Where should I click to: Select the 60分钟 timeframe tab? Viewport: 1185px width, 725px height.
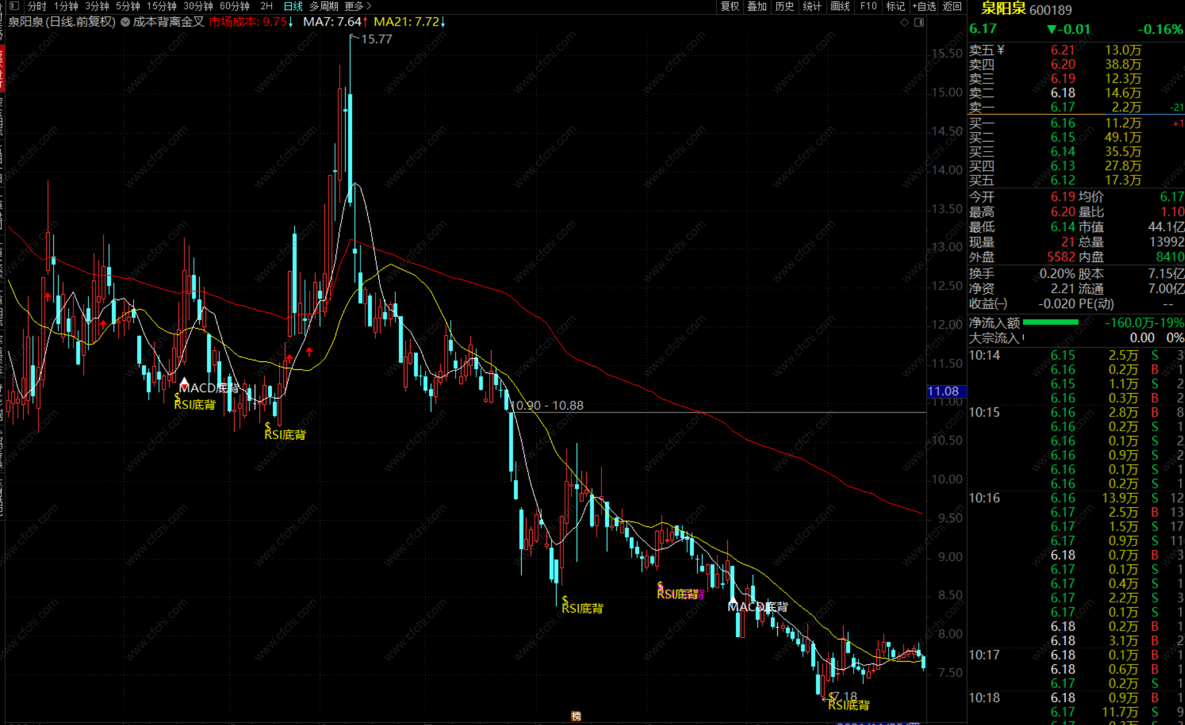(234, 6)
